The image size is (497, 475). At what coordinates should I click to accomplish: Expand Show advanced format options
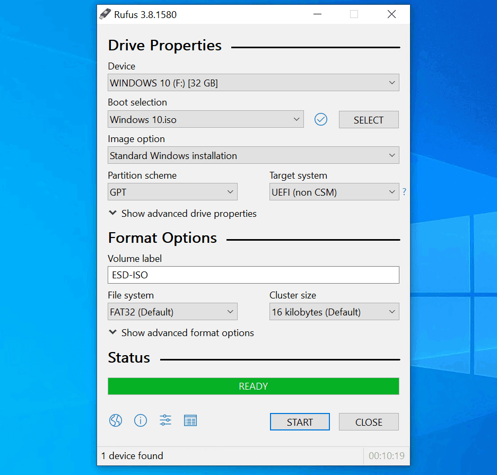[x=181, y=333]
